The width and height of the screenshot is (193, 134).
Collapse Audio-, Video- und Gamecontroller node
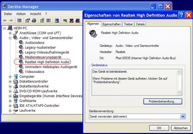coord(10,38)
